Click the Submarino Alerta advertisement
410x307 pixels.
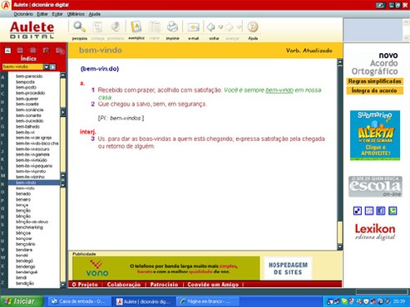tap(375, 135)
